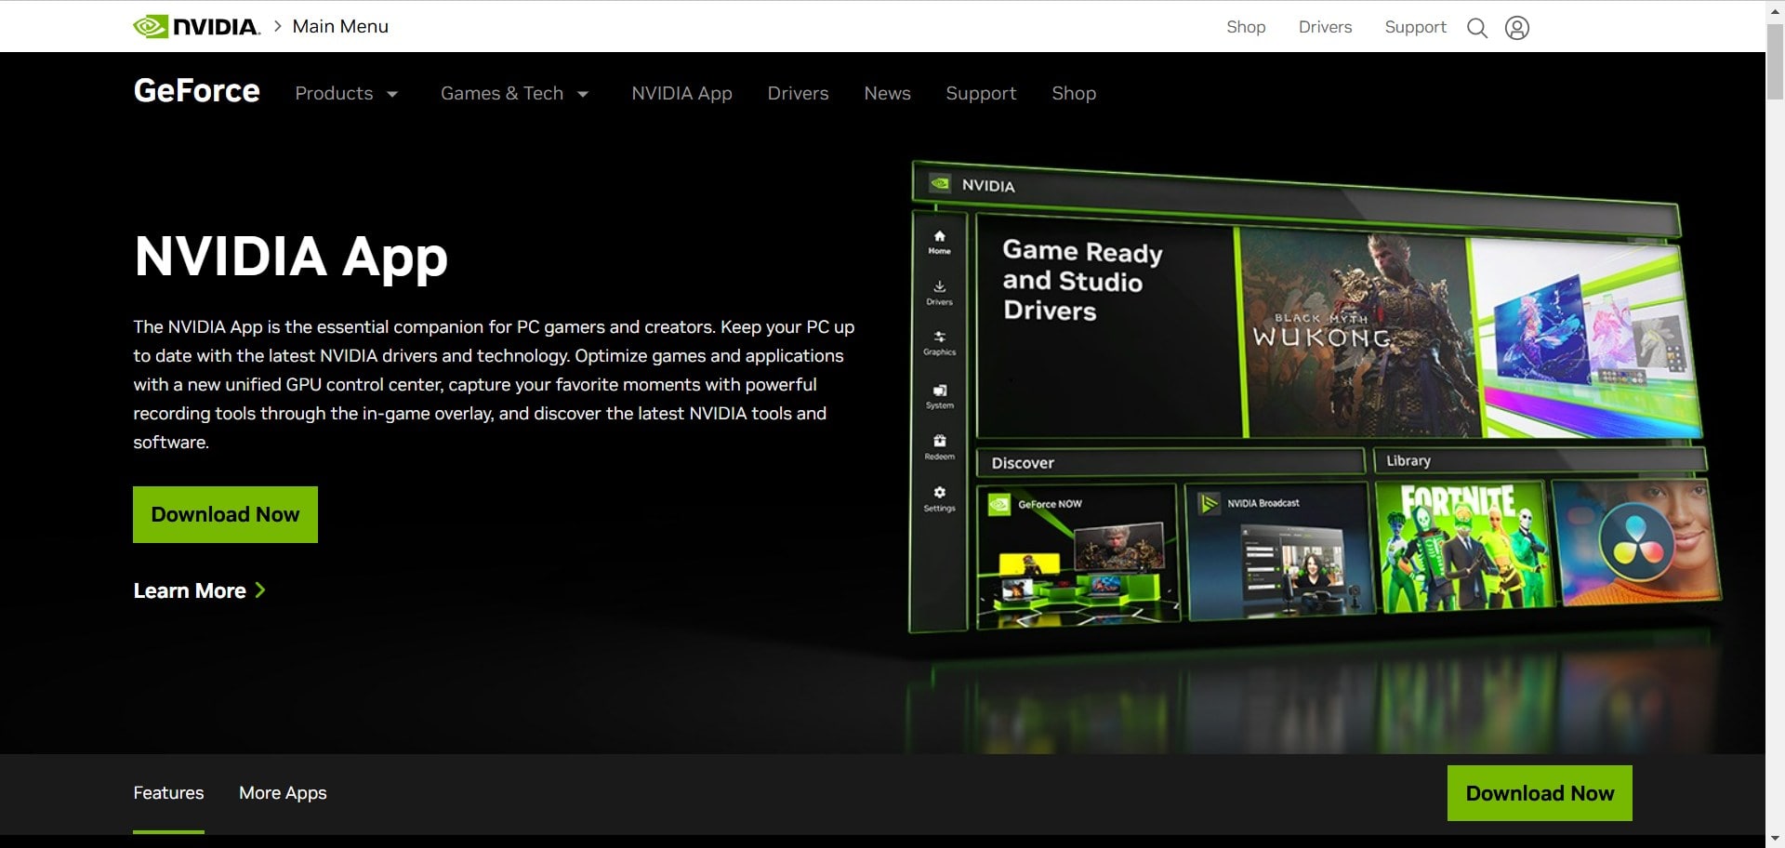Viewport: 1785px width, 848px height.
Task: Click the page vertical scrollbar thumb
Action: click(x=1775, y=61)
